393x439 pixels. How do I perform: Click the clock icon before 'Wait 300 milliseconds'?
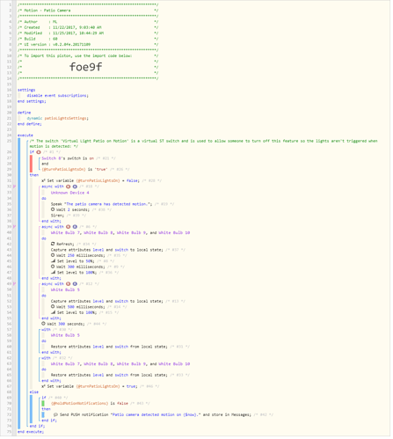tap(53, 267)
